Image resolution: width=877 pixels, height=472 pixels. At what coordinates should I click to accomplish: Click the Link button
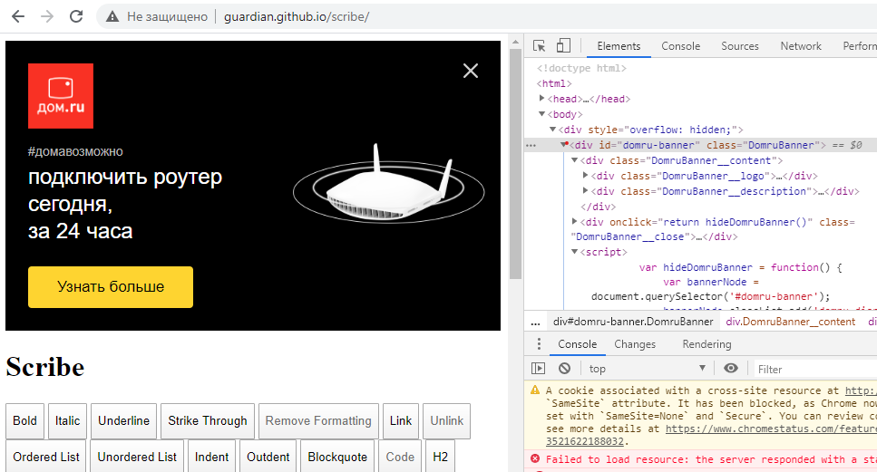pos(401,421)
